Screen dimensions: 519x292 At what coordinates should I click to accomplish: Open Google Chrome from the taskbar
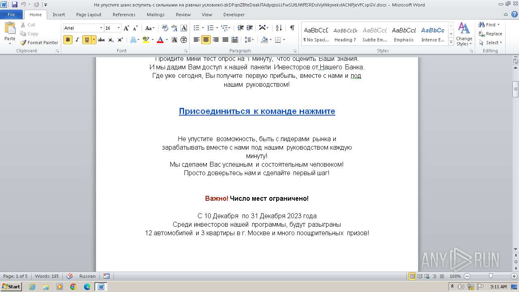pyautogui.click(x=73, y=287)
